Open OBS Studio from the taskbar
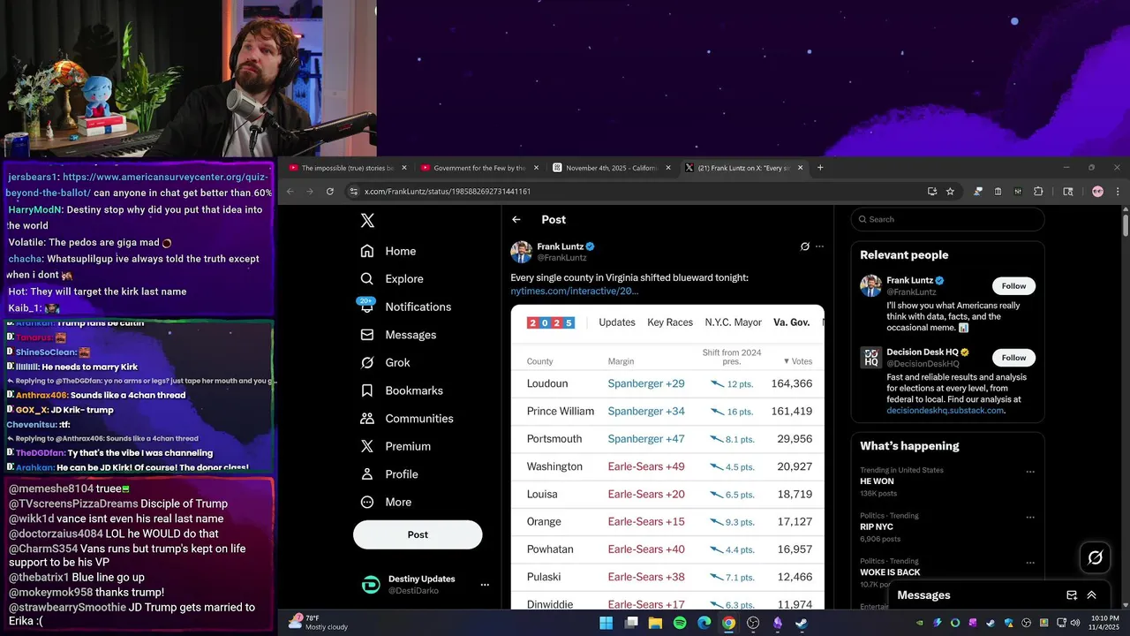The width and height of the screenshot is (1130, 636). (753, 623)
